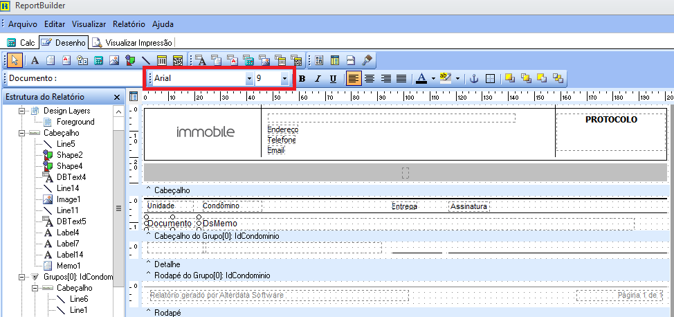Pick the PaintBox brush component tool

coord(367,60)
